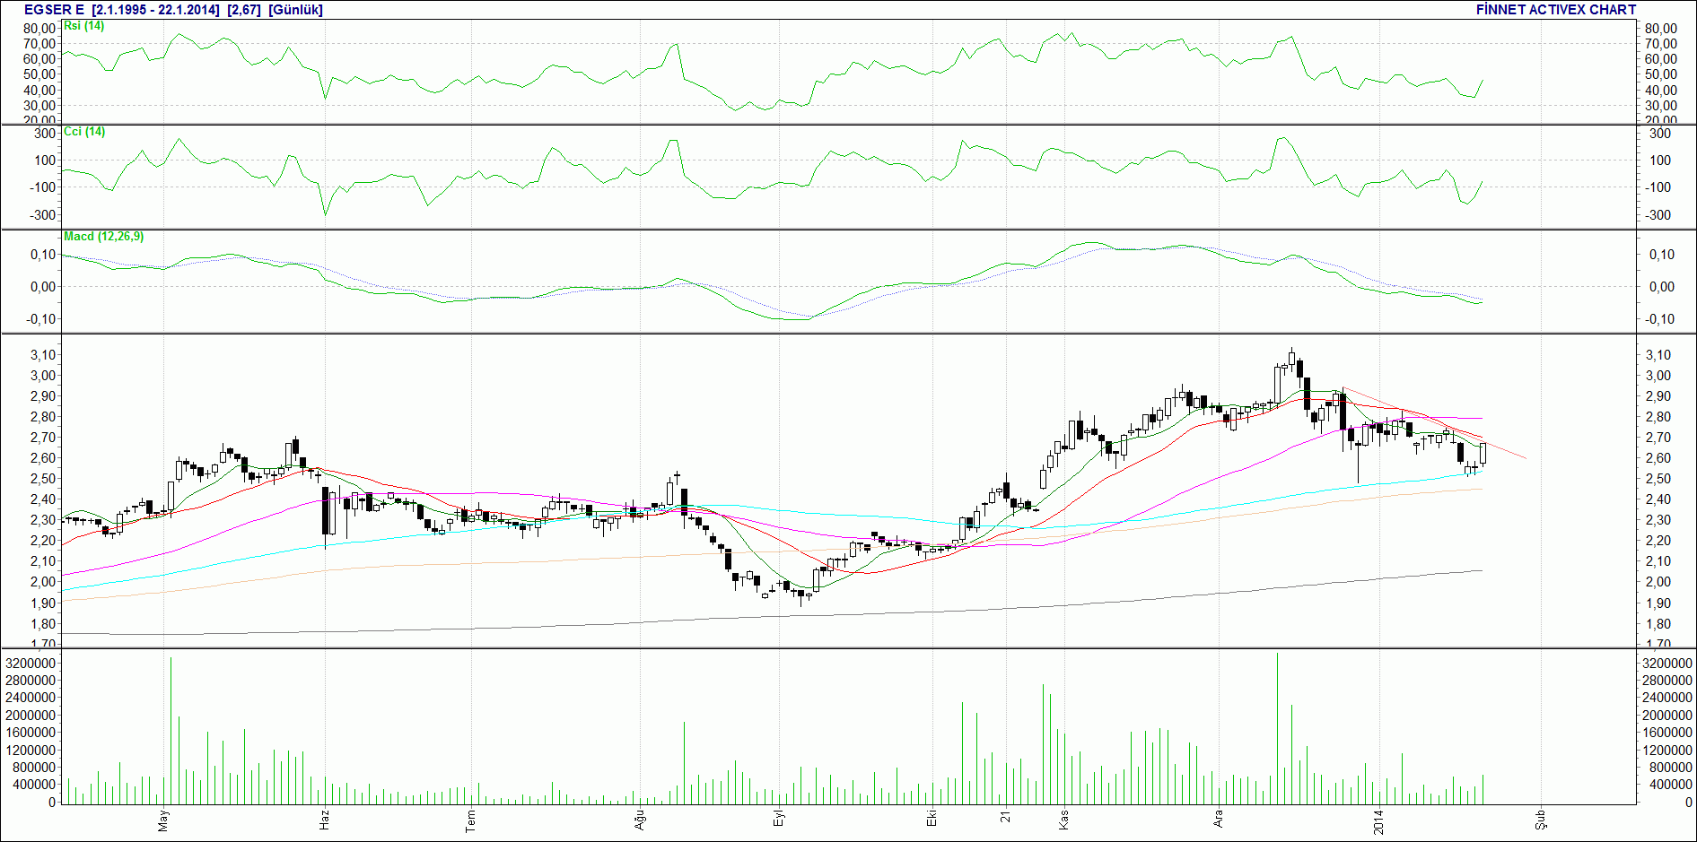Click the 3,10 price level on right axis
This screenshot has height=842, width=1697.
pos(1658,355)
